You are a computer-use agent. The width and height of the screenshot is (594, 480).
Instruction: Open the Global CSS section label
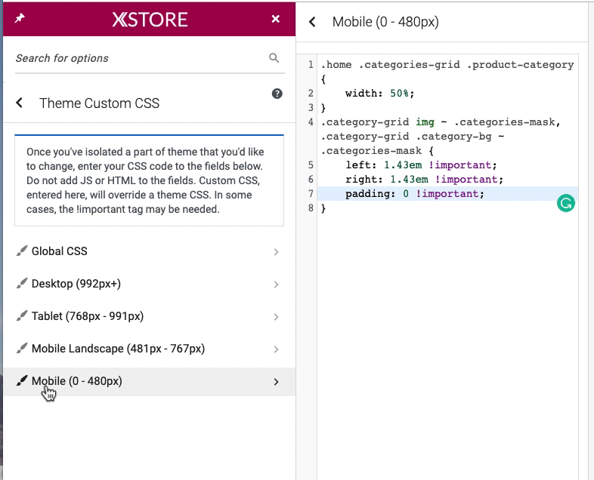(x=65, y=251)
